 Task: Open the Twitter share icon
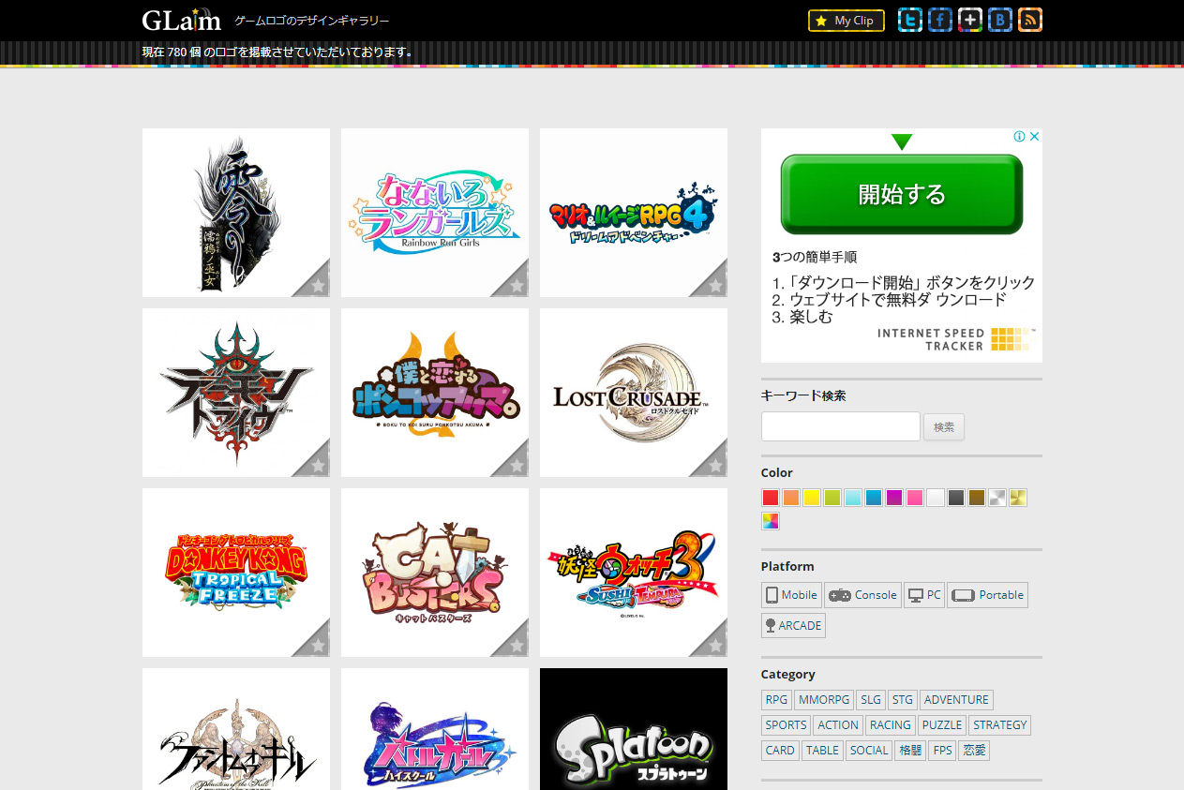(x=910, y=20)
